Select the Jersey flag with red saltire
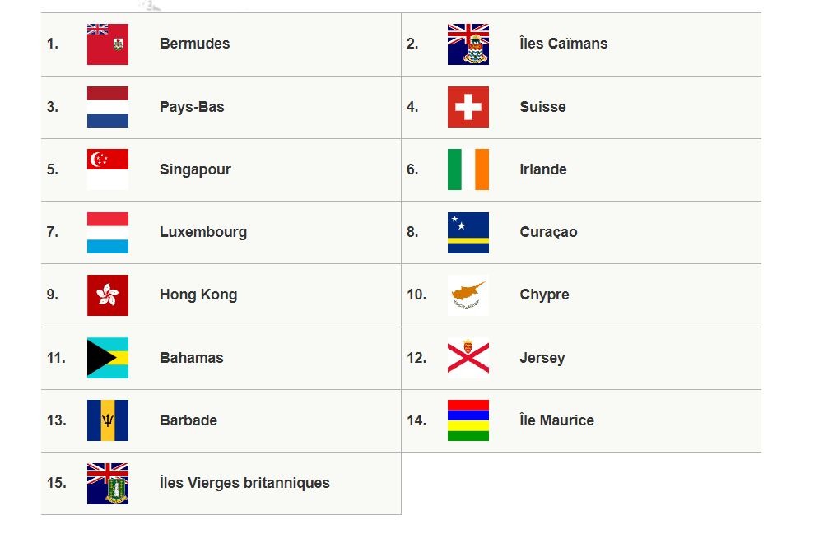The width and height of the screenshot is (819, 543). [468, 358]
